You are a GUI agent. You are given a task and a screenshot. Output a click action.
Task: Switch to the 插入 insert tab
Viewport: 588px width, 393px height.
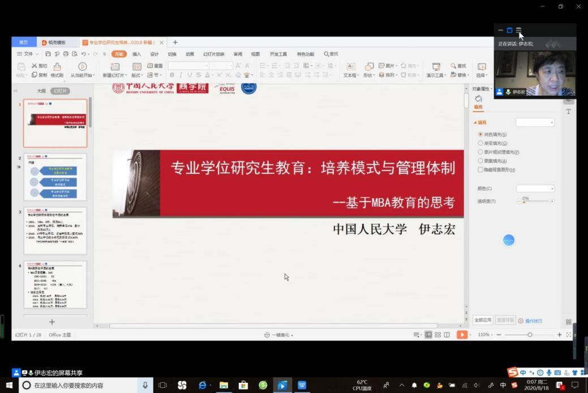pos(137,54)
